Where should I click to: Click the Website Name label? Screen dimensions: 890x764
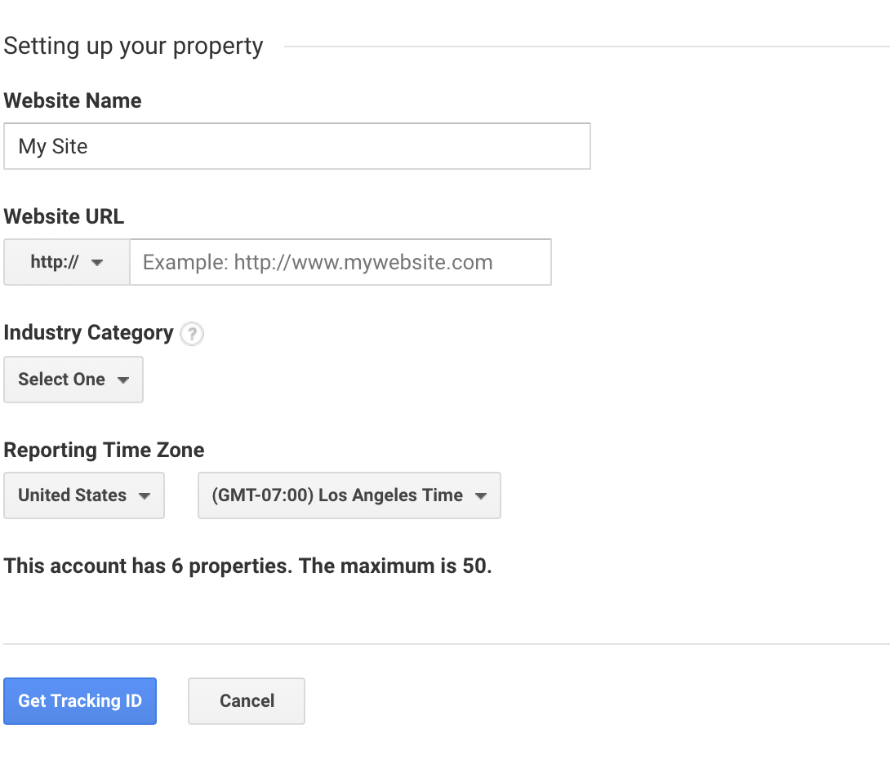(x=73, y=100)
